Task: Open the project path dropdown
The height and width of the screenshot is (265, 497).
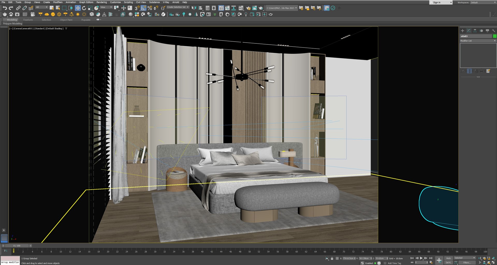Action: tap(282, 8)
